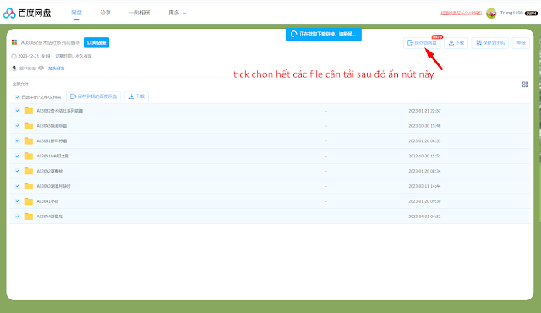The image size is (541, 313).
Task: Switch to grid view layout icon
Action: [525, 85]
